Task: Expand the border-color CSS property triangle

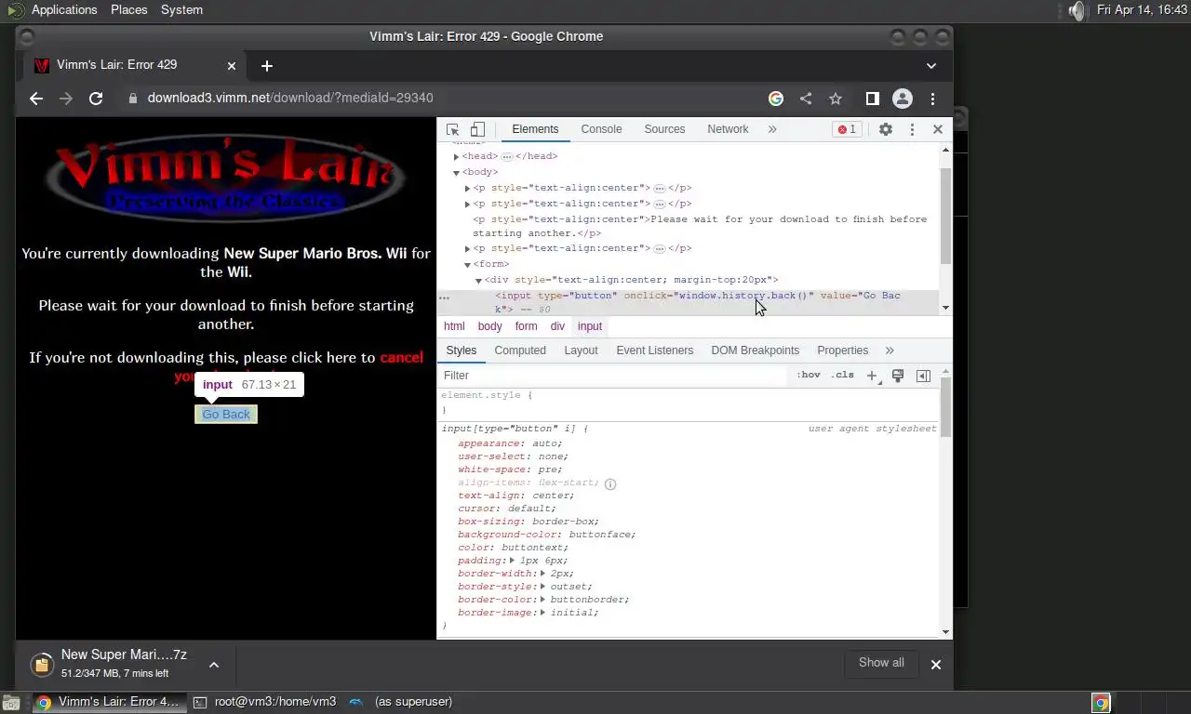Action: pyautogui.click(x=542, y=600)
